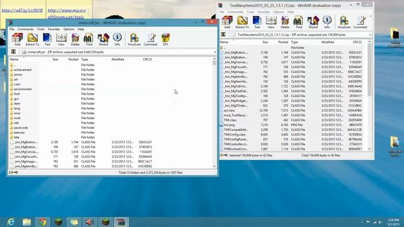Image resolution: width=404 pixels, height=227 pixels.
Task: Click View icon in minecraft.jar window
Action: [x=61, y=39]
